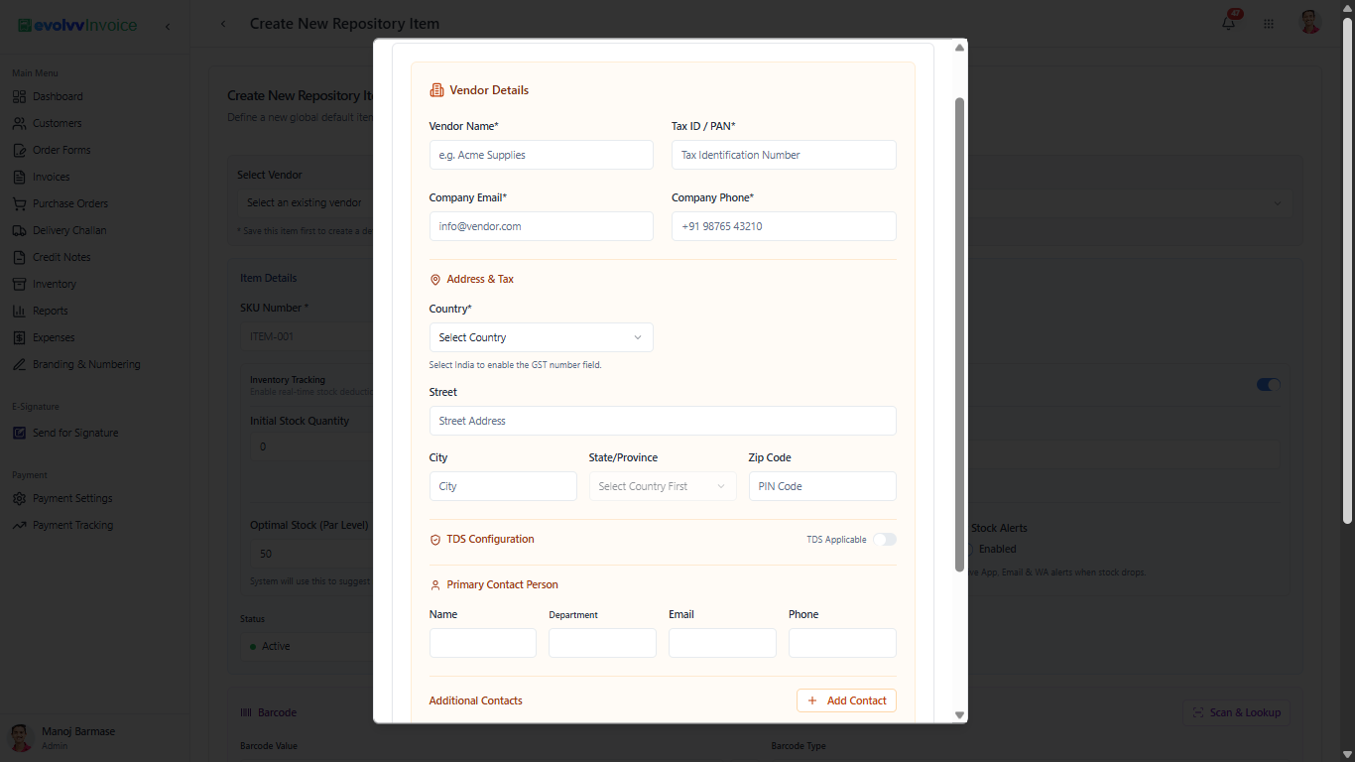Click the PIN Code field
This screenshot has height=762, width=1355.
coord(822,486)
